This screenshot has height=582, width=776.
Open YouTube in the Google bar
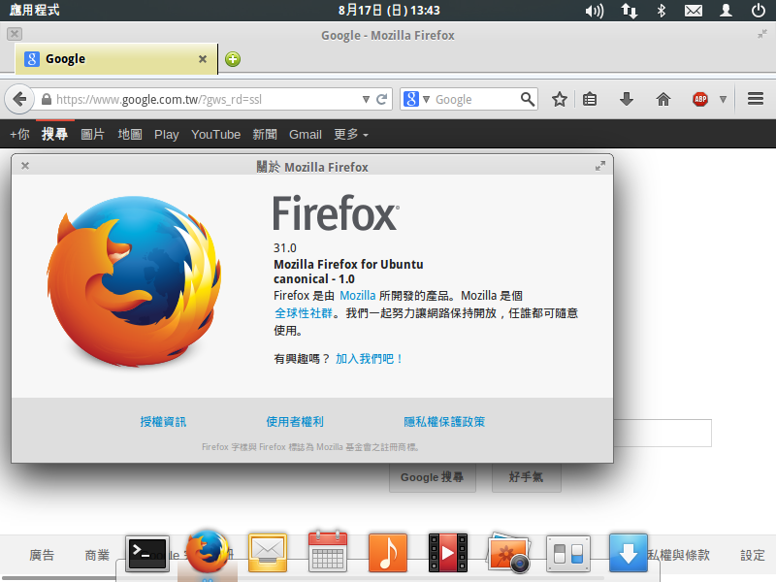(x=215, y=134)
